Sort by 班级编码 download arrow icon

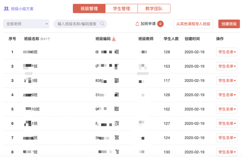click(x=114, y=39)
